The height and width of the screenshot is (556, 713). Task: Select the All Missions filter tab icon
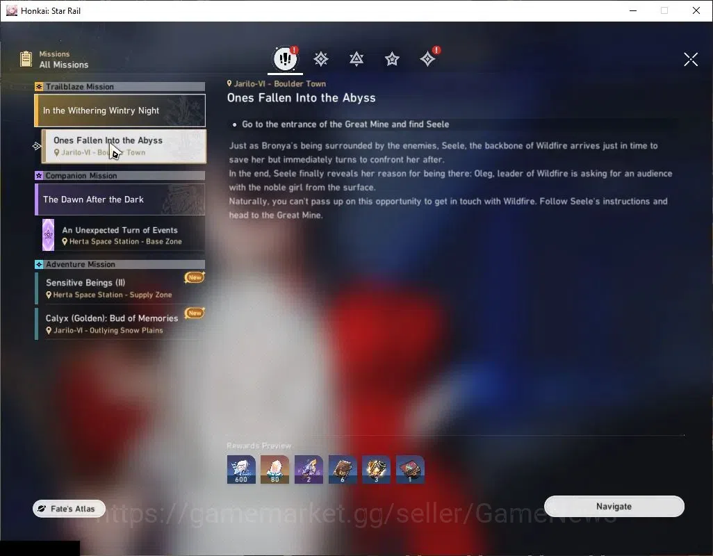[285, 58]
